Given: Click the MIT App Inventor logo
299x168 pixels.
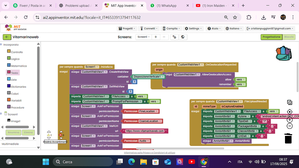Looking at the screenshot, I should coord(15,28).
